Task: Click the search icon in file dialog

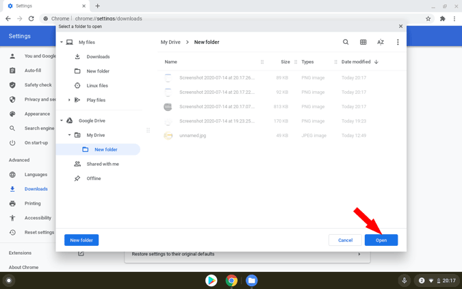Action: (346, 42)
